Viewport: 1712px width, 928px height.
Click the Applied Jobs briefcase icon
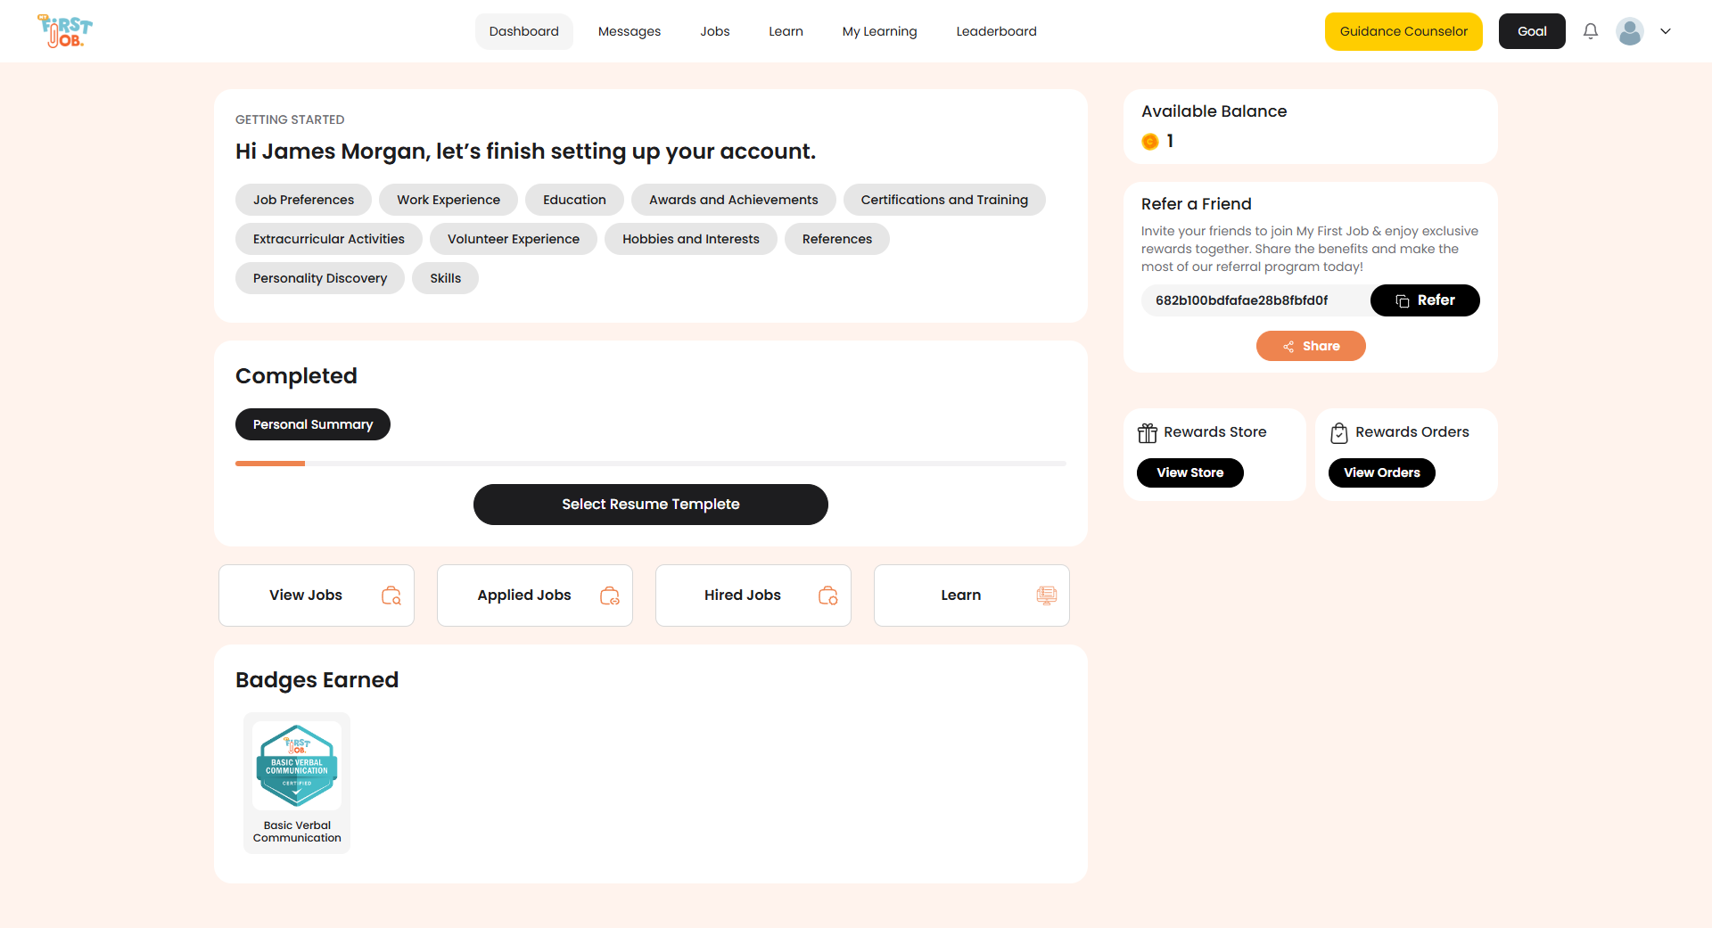click(609, 595)
